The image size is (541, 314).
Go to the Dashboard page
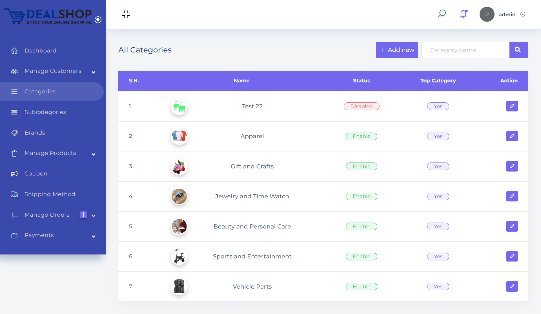click(x=40, y=50)
